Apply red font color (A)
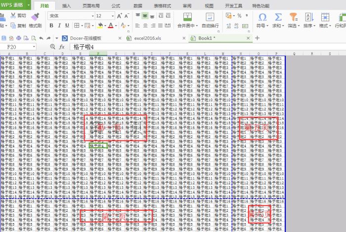Viewport: 346px width, 232px height. click(111, 26)
